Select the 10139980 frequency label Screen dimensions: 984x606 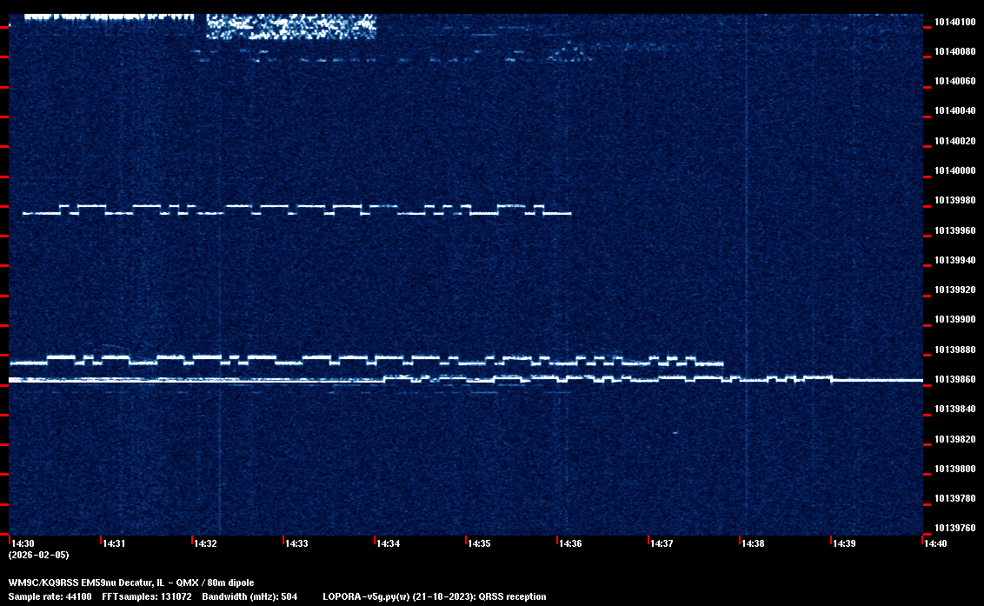954,201
